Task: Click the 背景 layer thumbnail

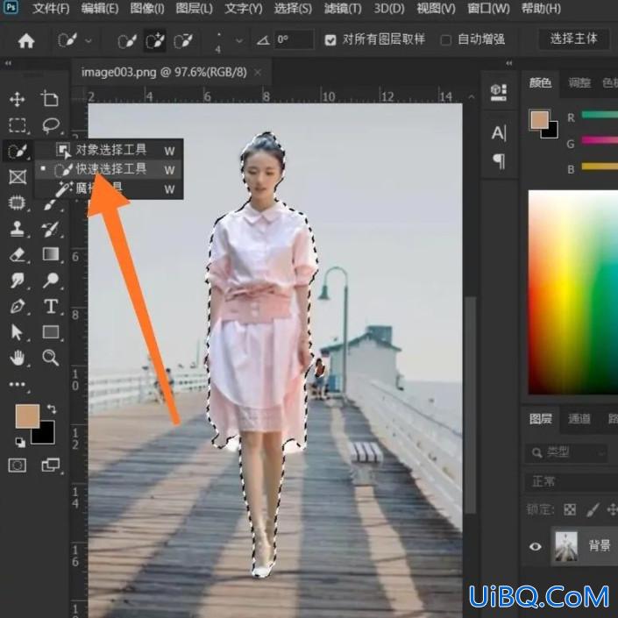Action: pos(566,546)
